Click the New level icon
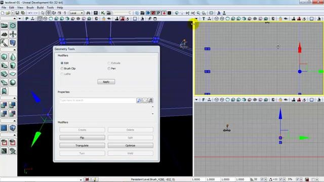The width and height of the screenshot is (324, 182). 3,13
